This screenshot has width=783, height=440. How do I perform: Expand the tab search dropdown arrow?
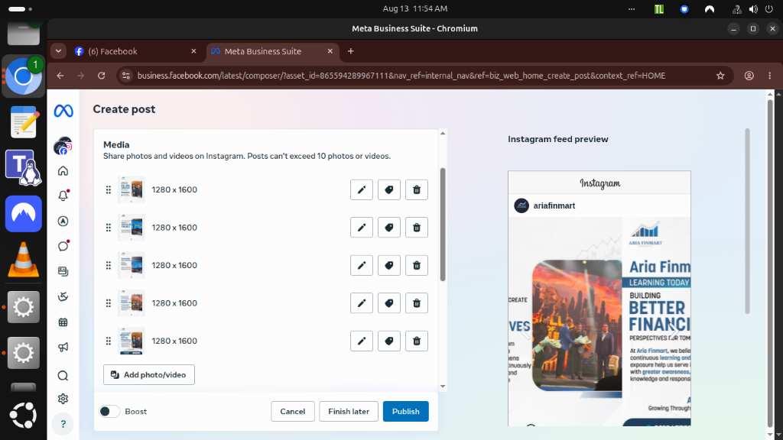58,51
